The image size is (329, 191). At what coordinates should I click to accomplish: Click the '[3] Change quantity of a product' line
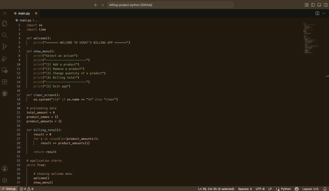coord(70,73)
